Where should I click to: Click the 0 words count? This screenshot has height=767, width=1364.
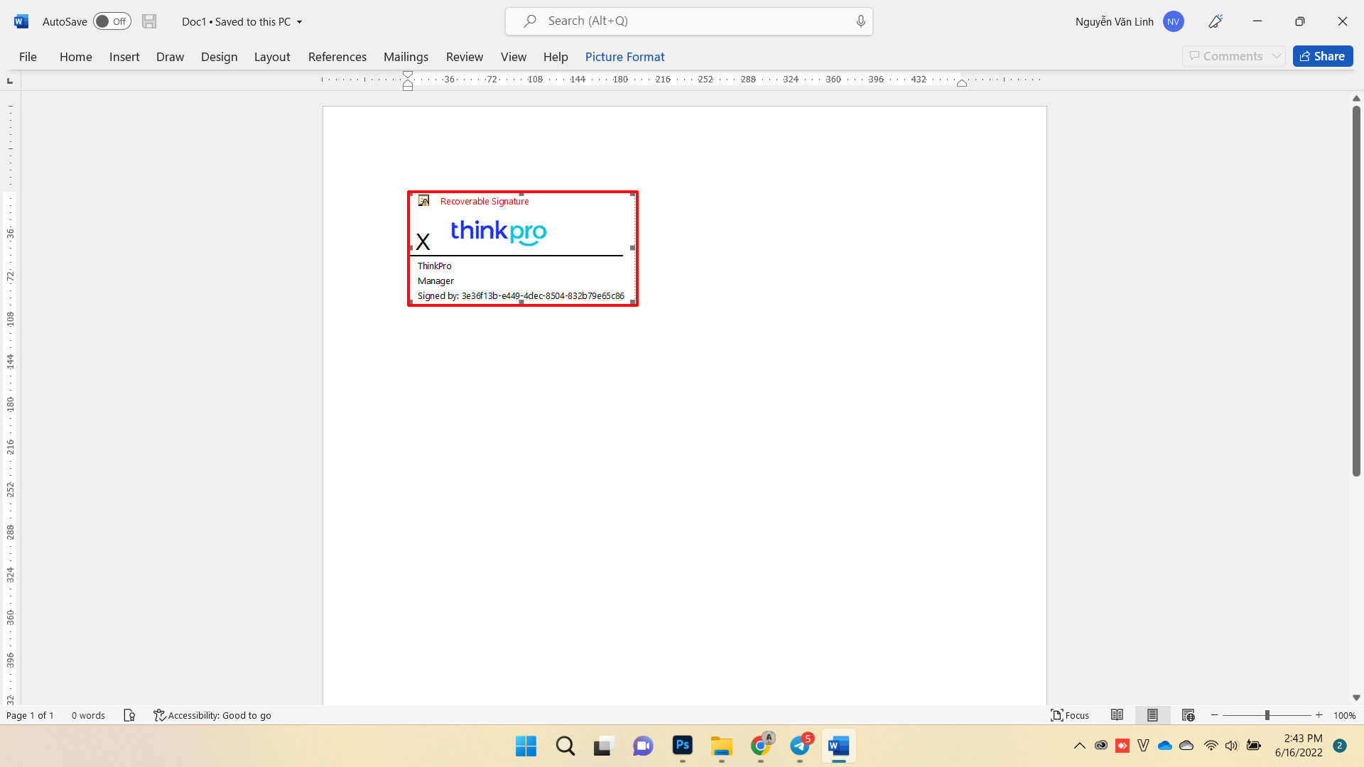[88, 715]
